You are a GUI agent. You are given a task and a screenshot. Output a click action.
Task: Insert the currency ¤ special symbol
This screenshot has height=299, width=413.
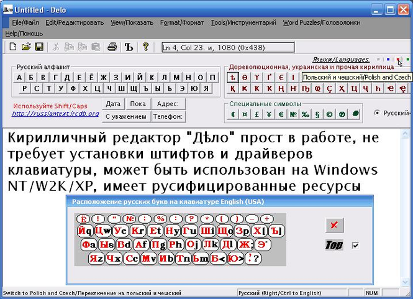(x=245, y=114)
